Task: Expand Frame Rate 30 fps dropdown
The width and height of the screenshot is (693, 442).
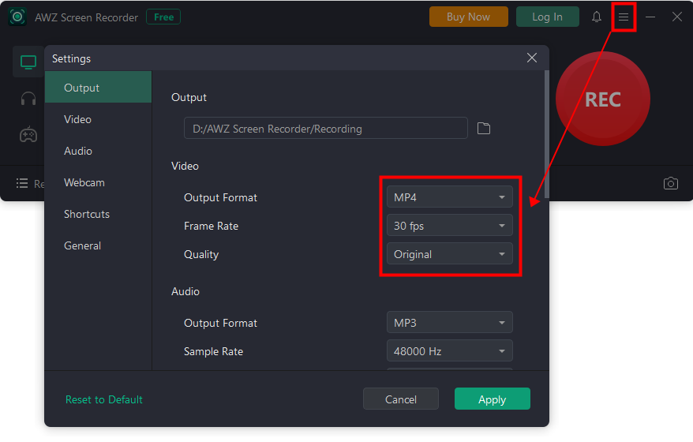Action: [449, 226]
